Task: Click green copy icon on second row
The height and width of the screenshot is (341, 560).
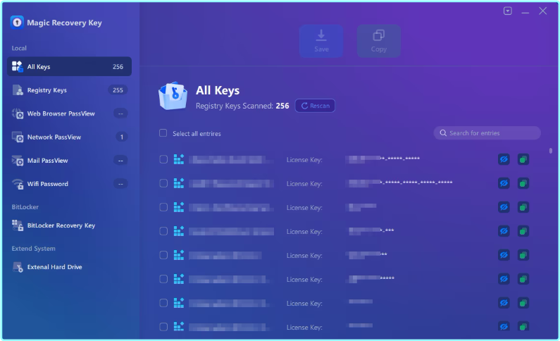Action: (x=523, y=183)
